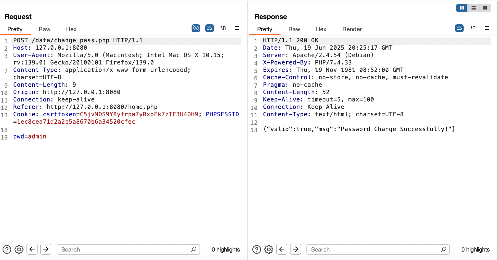Image resolution: width=498 pixels, height=260 pixels.
Task: Click Response panel 0 highlights label
Action: coord(476,249)
